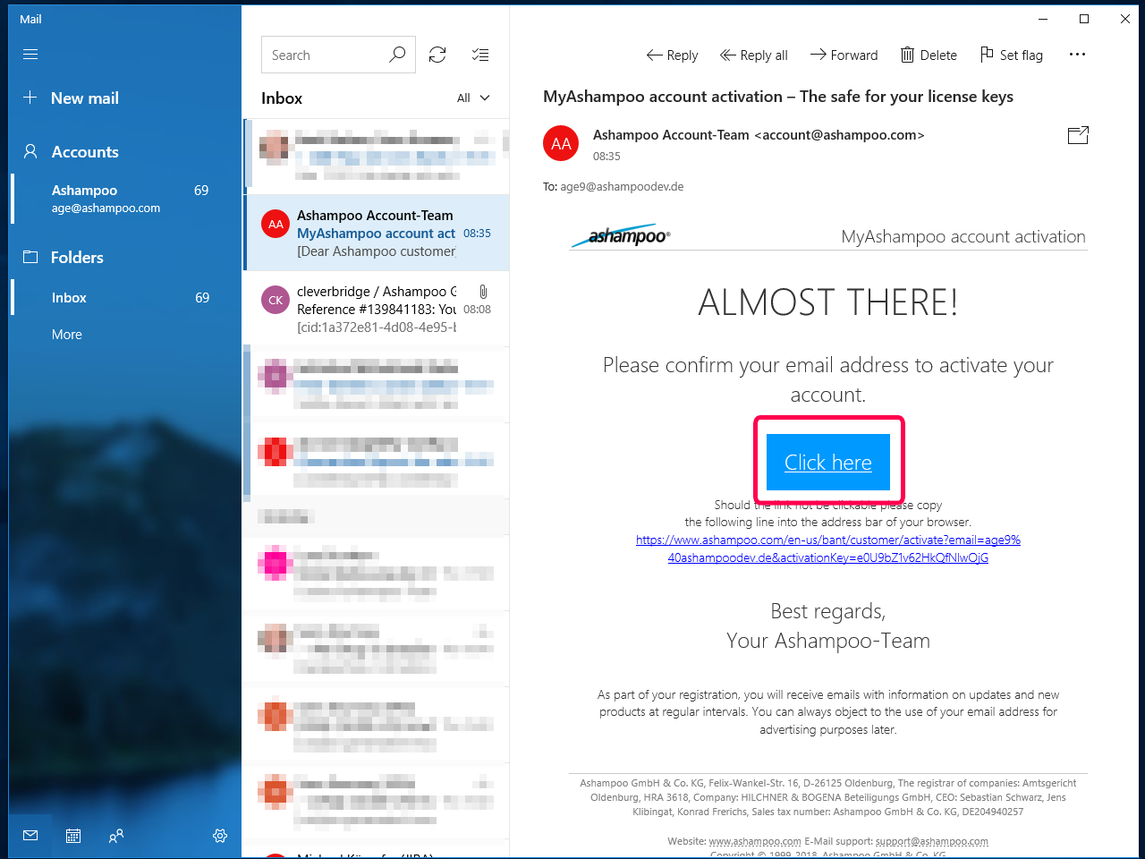Image resolution: width=1145 pixels, height=859 pixels.
Task: Click the search magnifier icon
Action: point(397,55)
